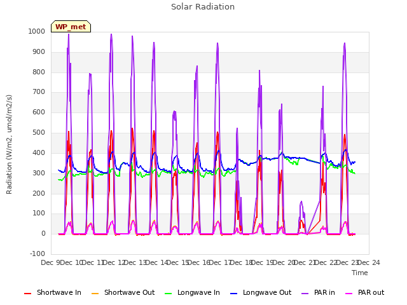Toggle the Longwave Out legend entry
This screenshot has width=407, height=305.
(261, 292)
